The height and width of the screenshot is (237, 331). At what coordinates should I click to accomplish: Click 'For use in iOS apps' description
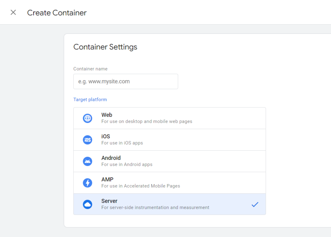click(x=122, y=143)
